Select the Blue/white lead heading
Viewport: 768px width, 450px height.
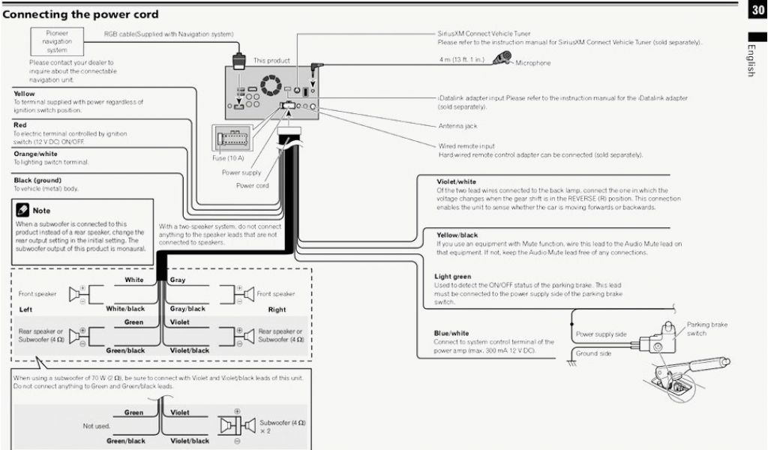click(x=451, y=333)
